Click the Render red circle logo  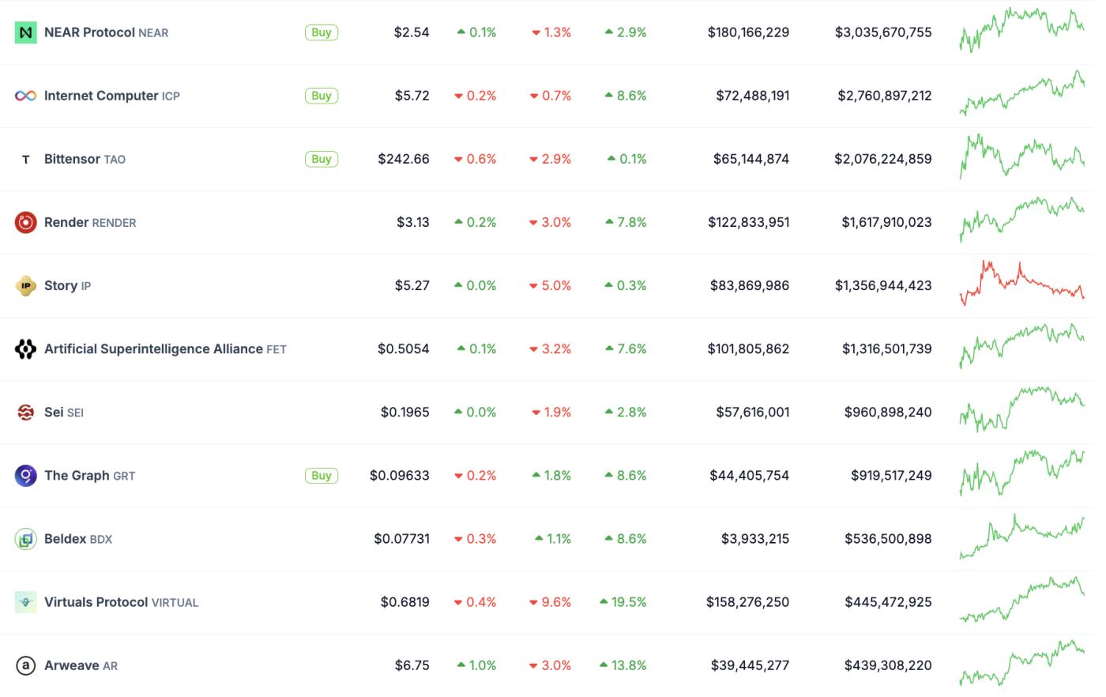(25, 222)
